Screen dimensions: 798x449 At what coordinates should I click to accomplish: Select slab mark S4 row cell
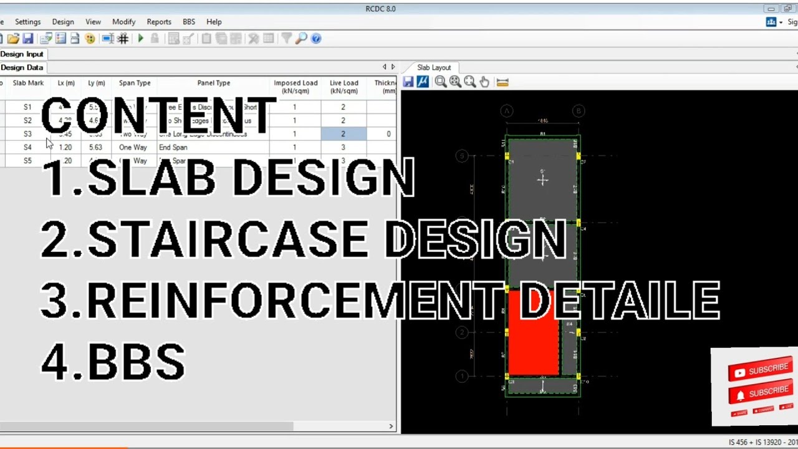pyautogui.click(x=27, y=148)
